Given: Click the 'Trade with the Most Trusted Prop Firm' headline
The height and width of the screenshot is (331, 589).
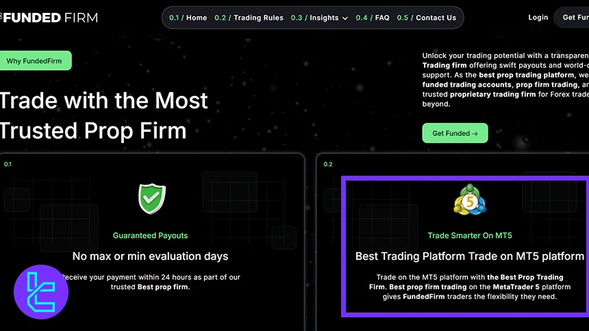Looking at the screenshot, I should tap(103, 116).
